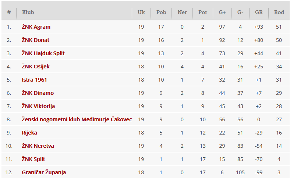Click the Klub column header
Screen dimensions: 290x179
coord(28,12)
